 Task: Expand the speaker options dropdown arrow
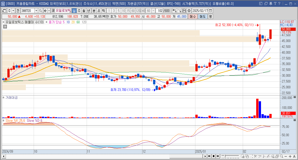49,11
